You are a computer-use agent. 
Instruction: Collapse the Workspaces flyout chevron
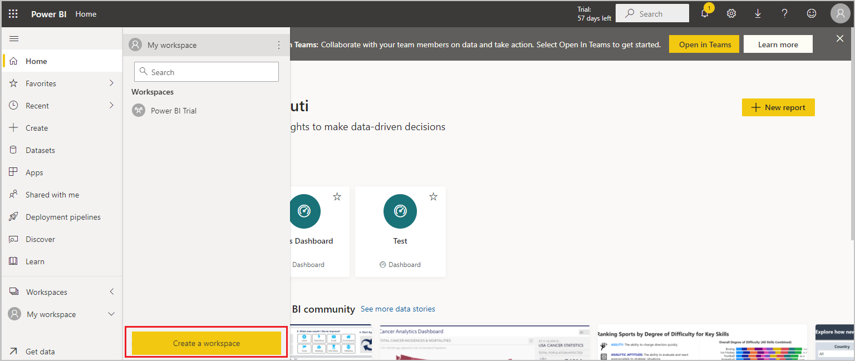tap(111, 292)
